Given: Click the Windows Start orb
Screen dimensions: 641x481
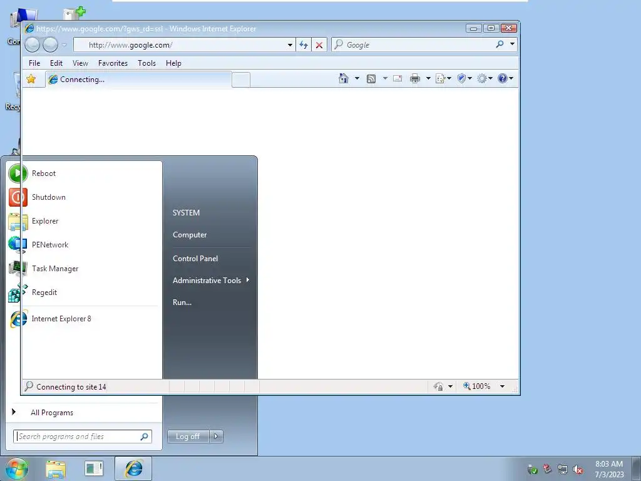Looking at the screenshot, I should 17,469.
